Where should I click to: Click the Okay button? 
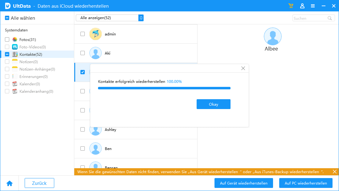213,104
